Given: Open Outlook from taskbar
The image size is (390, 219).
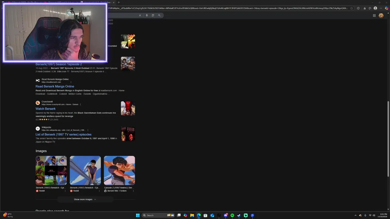Looking at the screenshot, I should pos(212,215).
